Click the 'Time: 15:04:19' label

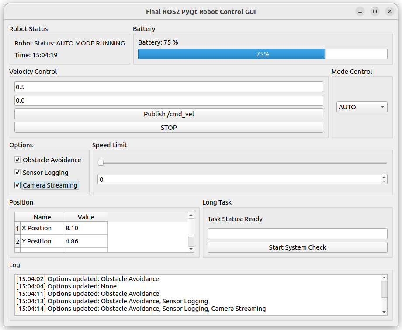pos(36,55)
